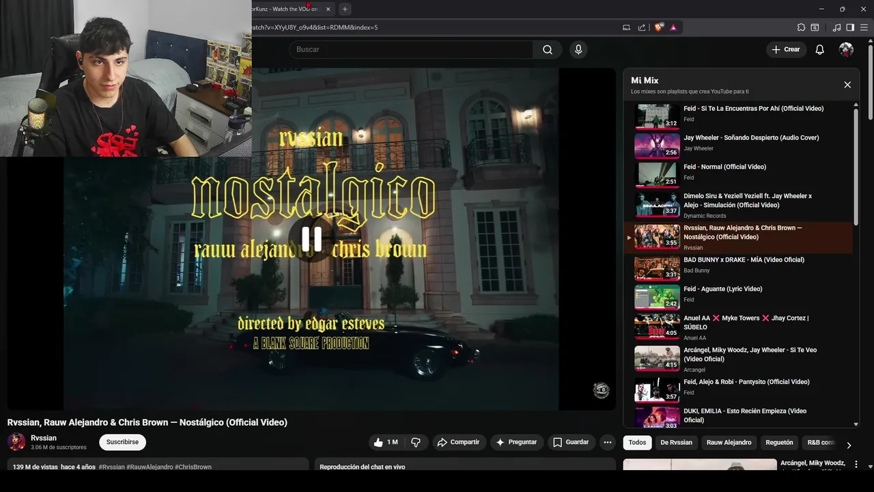Close the Mi Mix playlist panel
Image resolution: width=874 pixels, height=492 pixels.
click(x=847, y=85)
